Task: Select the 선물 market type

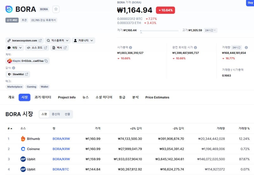Action: [x=67, y=114]
